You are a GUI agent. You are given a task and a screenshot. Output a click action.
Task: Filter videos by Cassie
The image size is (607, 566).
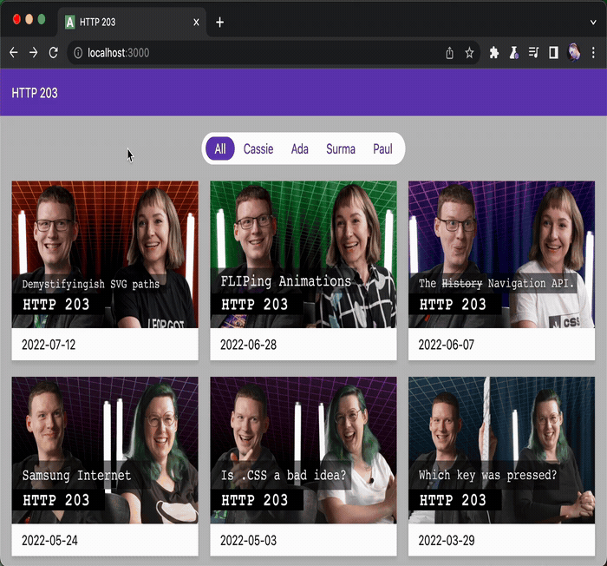click(x=258, y=148)
